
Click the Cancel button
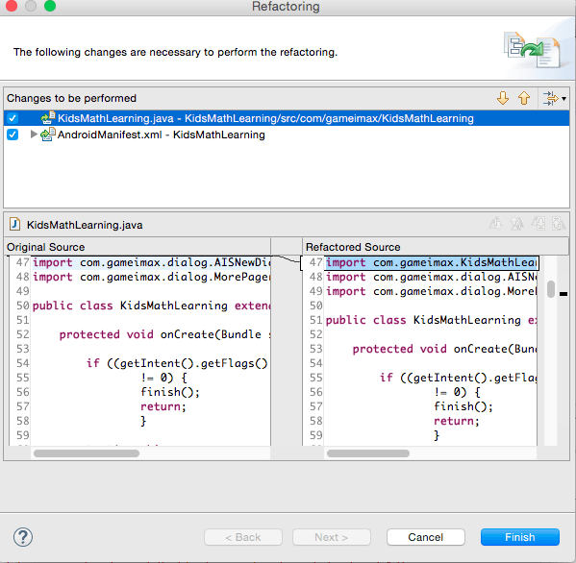click(x=425, y=537)
